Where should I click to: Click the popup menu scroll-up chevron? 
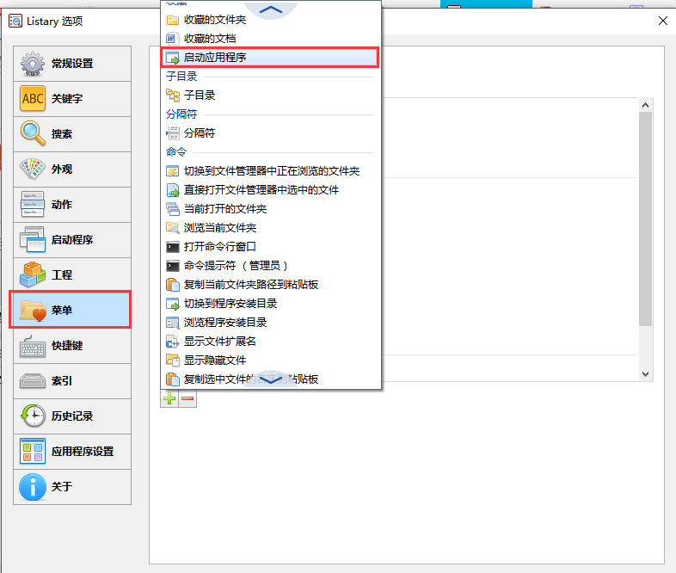pos(271,9)
